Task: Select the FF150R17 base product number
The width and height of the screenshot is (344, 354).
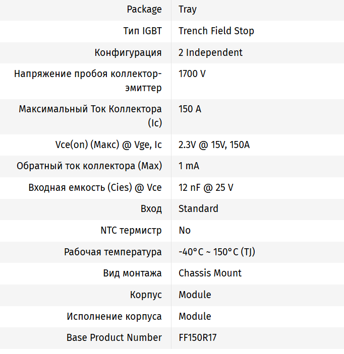Action: (x=198, y=337)
